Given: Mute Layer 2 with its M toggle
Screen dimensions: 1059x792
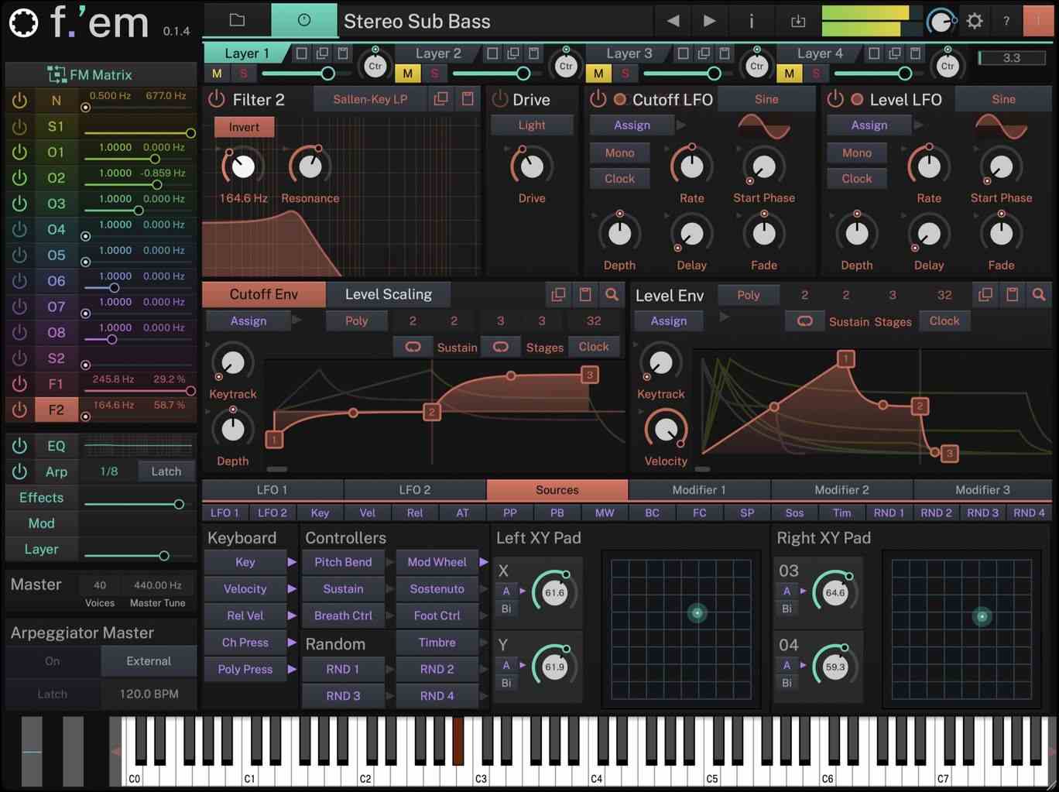Looking at the screenshot, I should click(408, 74).
